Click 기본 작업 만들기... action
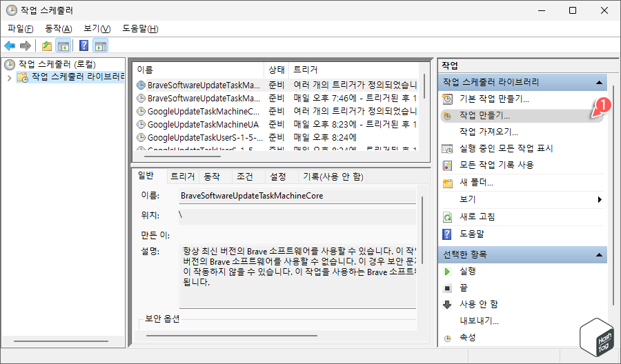This screenshot has width=621, height=364. tap(494, 99)
